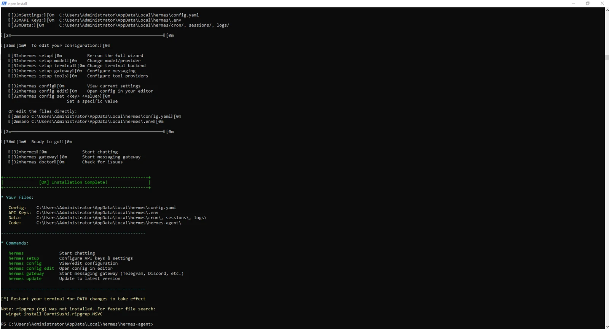Click 'Configure messaging' description text

click(x=111, y=71)
